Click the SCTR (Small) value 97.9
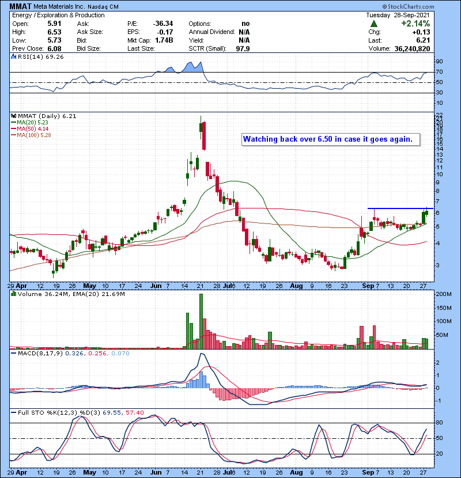 (243, 48)
